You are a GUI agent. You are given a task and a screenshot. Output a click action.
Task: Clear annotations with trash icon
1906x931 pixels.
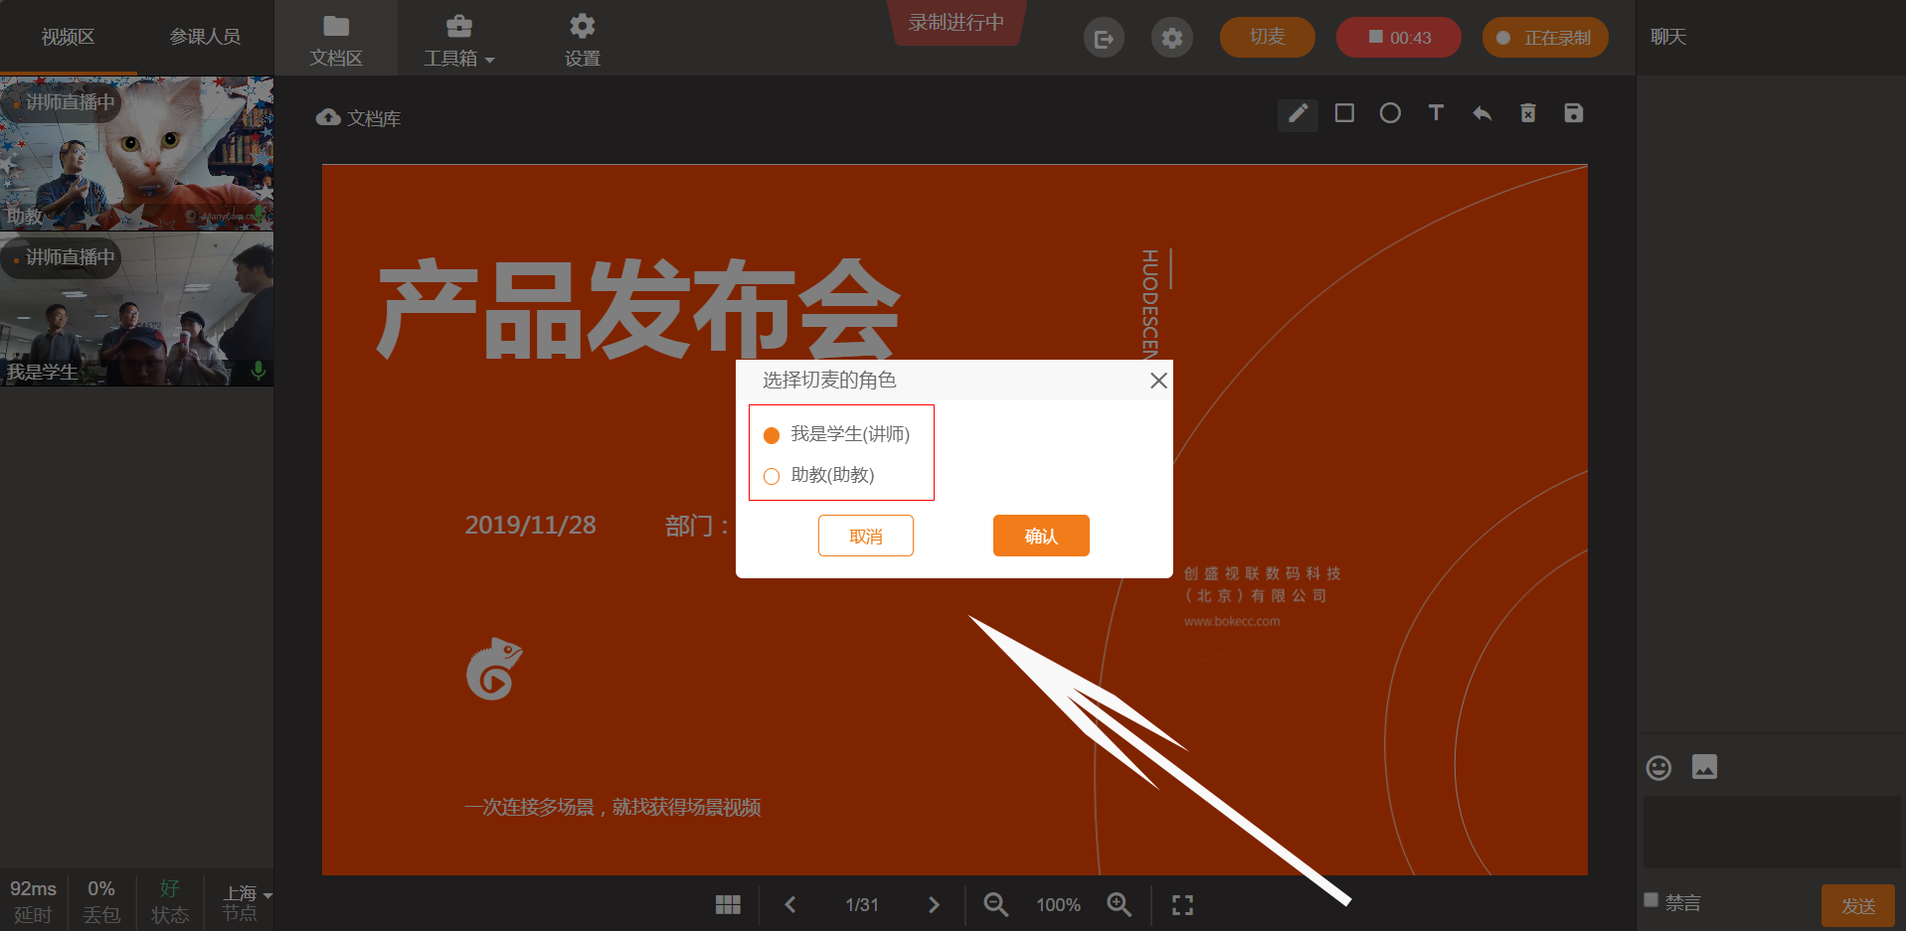tap(1528, 113)
